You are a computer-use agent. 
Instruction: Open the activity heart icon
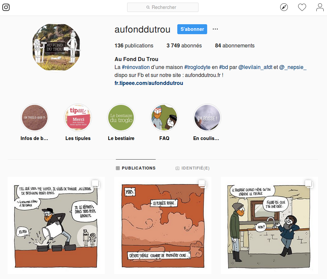[x=302, y=7]
